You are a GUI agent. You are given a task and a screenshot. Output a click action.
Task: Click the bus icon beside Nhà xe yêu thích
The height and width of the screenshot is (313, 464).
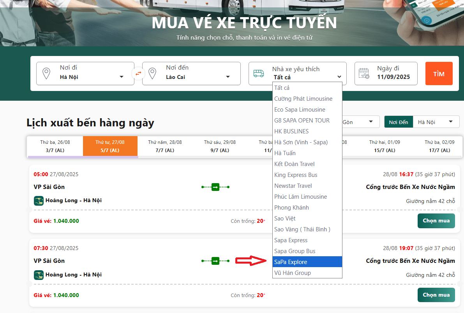point(259,73)
